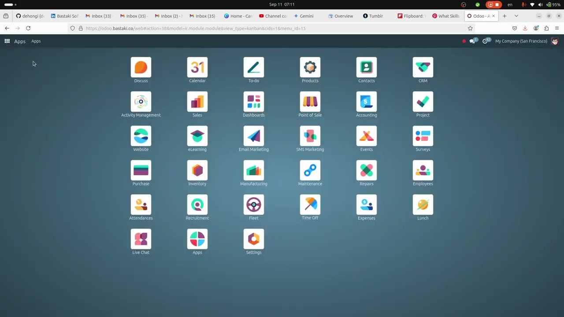Switch to the Gemini browser tab
564x317 pixels.
307,16
